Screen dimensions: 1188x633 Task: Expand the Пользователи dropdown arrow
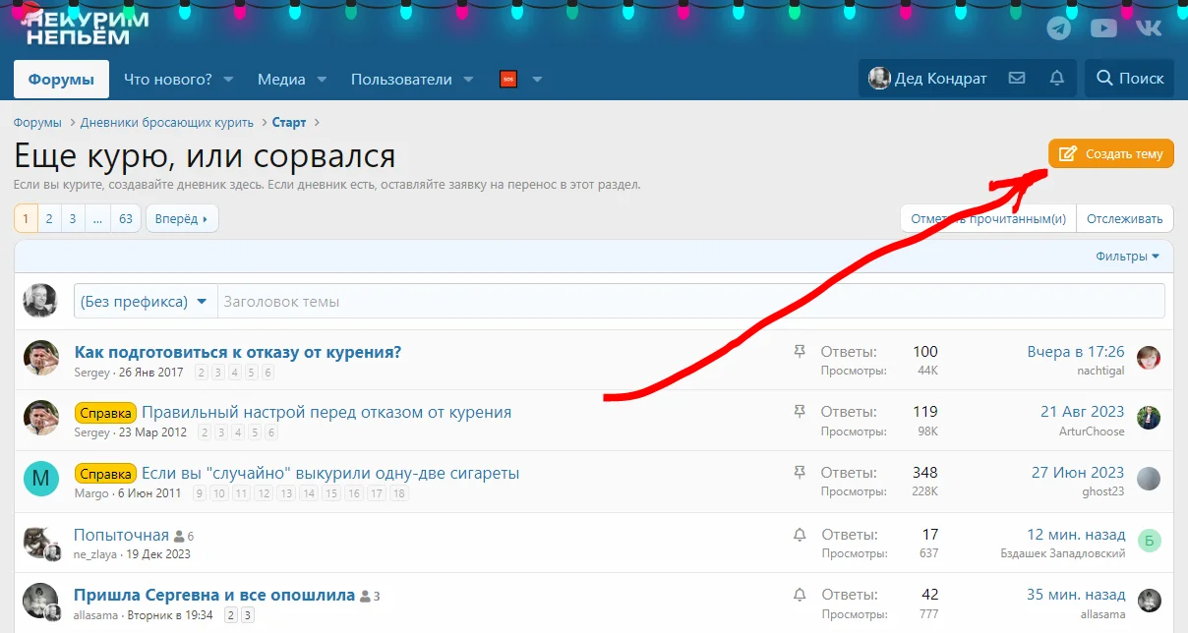pos(468,79)
